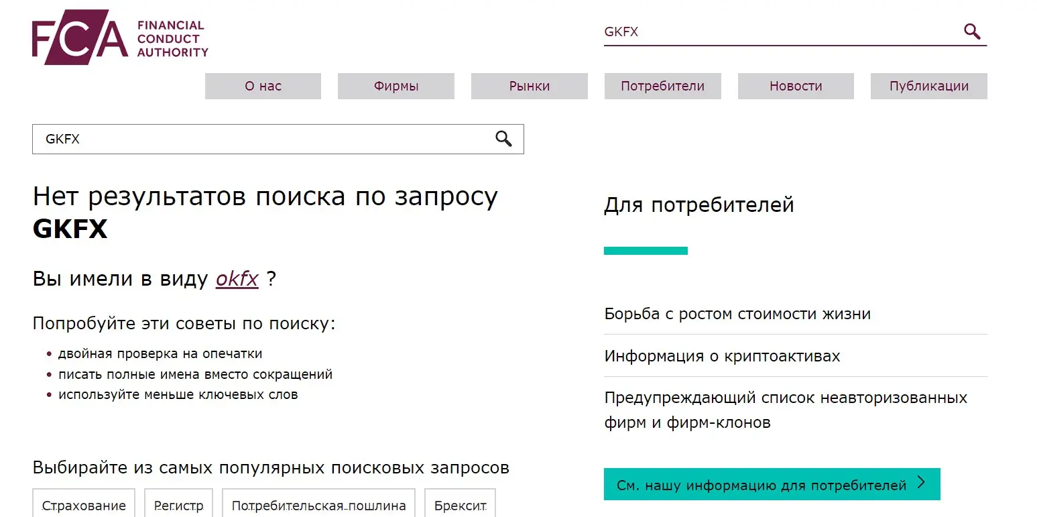Screen dimensions: 1037x517
Task: Follow the okfx suggestion link
Action: point(237,279)
